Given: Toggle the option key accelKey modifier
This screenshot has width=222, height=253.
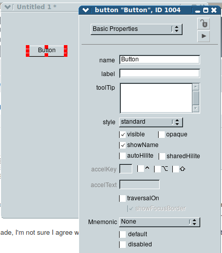Looking at the screenshot, I should click(158, 169).
